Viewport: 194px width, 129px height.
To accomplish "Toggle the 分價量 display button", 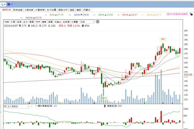I will click(x=75, y=22).
